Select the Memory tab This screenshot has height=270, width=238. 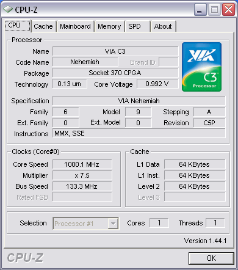coord(109,26)
